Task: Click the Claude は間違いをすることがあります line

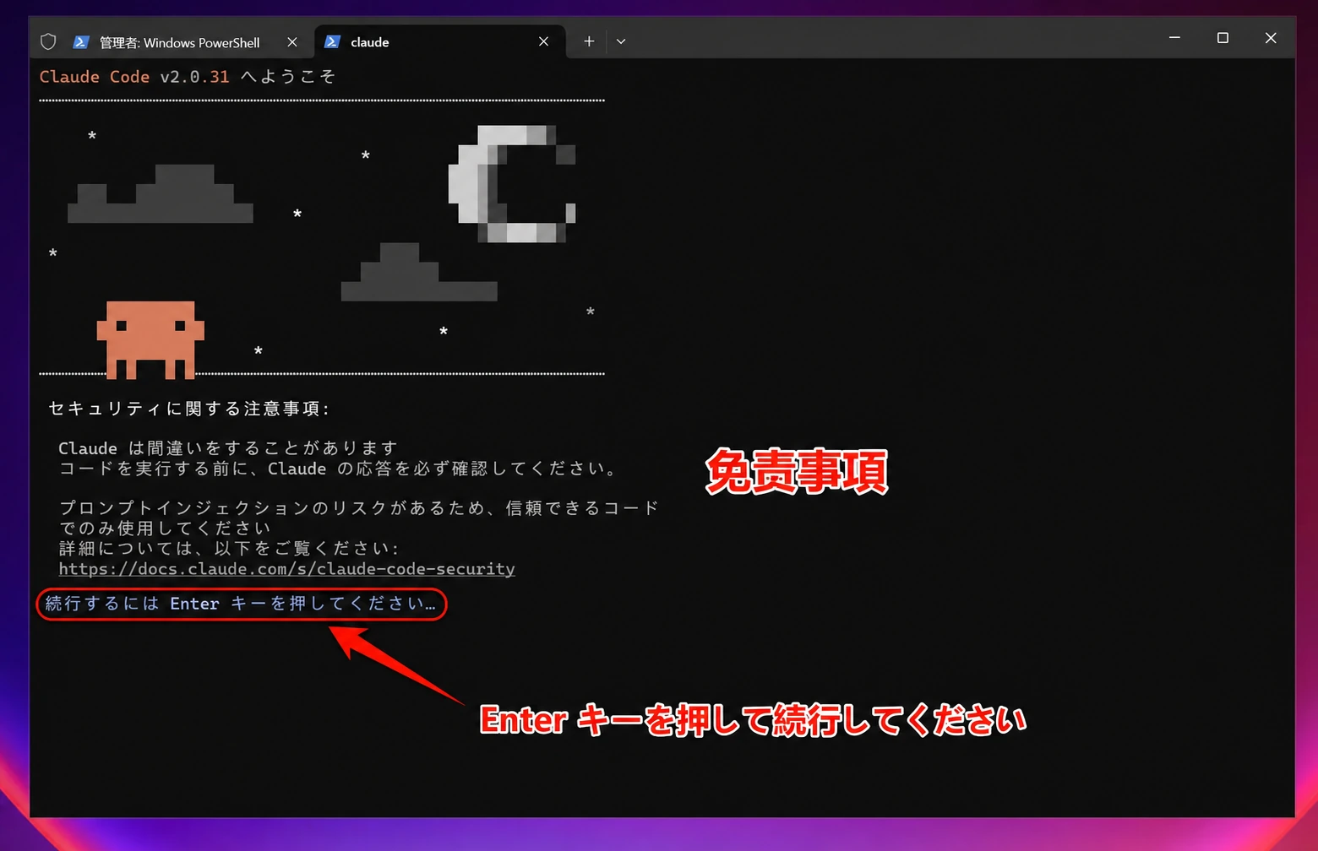Action: point(228,447)
